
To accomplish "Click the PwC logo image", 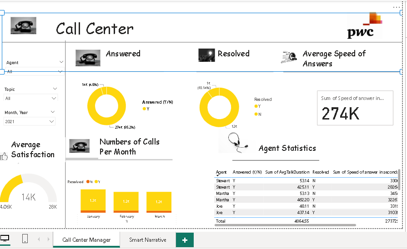I will coord(365,26).
